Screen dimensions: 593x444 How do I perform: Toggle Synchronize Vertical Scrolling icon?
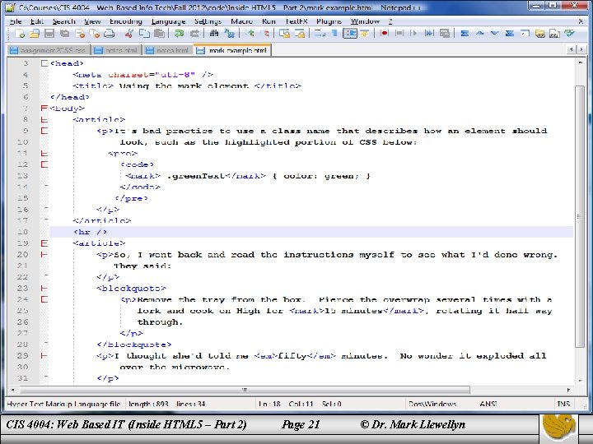(x=284, y=34)
